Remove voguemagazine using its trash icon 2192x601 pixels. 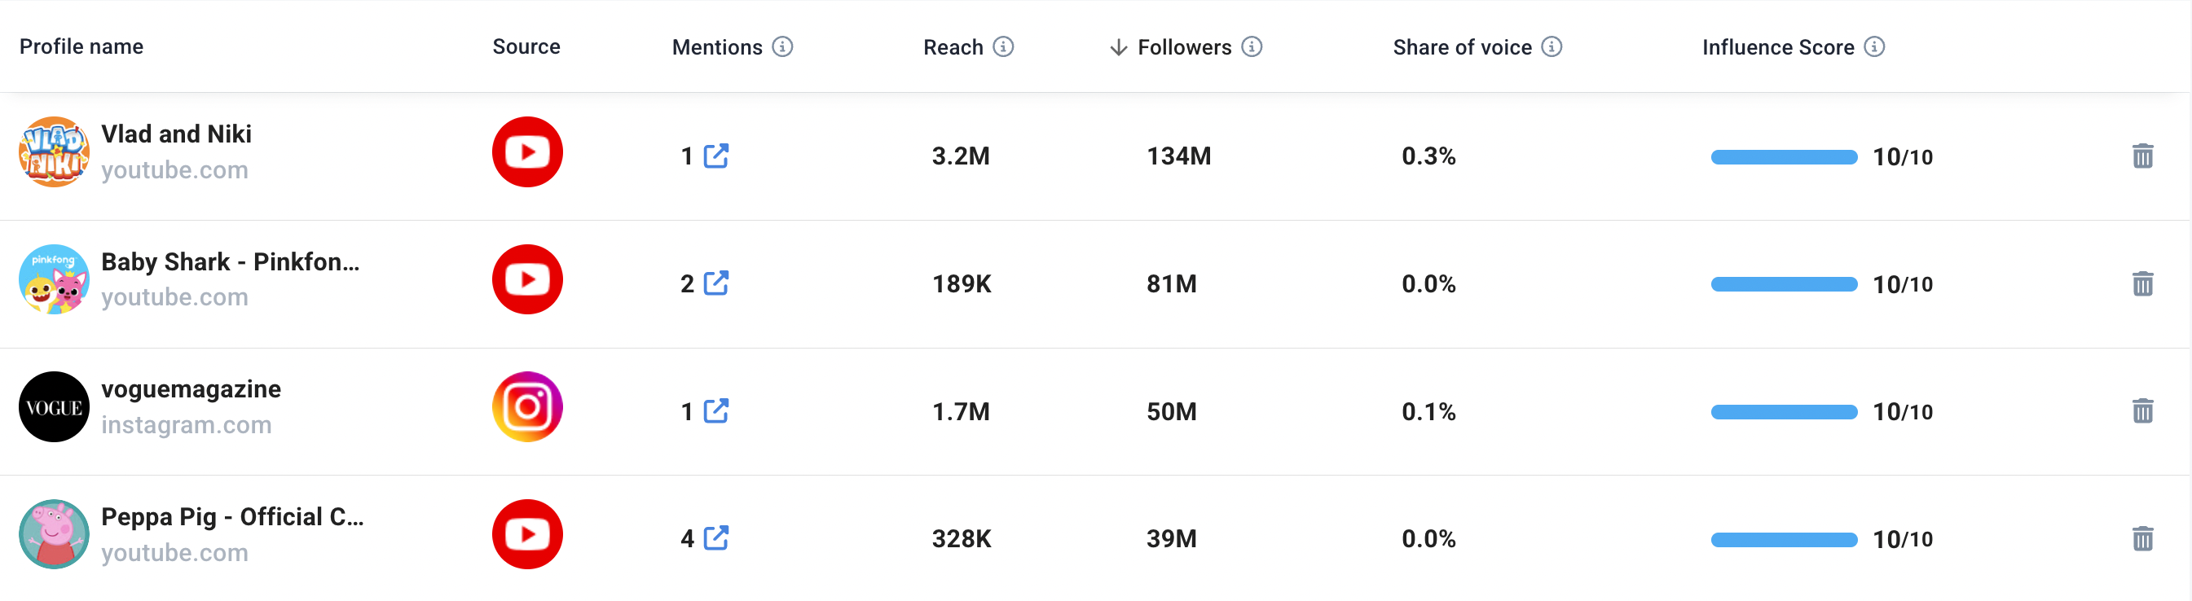(x=2141, y=410)
